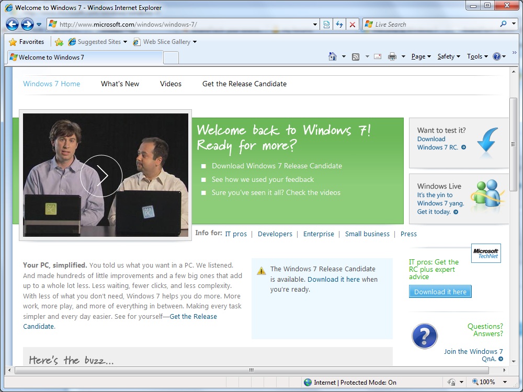Play the video with circular play button
The height and width of the screenshot is (392, 523).
coord(101,175)
